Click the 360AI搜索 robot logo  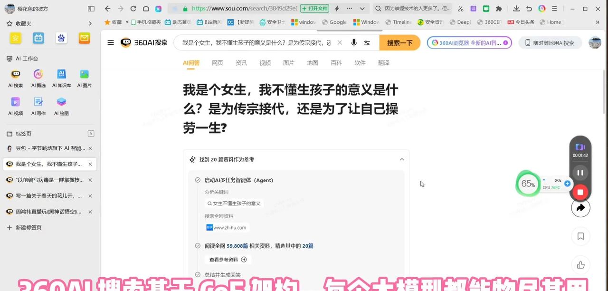[x=125, y=42]
